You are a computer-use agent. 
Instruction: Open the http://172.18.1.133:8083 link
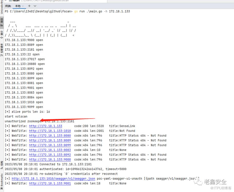(x=50, y=150)
